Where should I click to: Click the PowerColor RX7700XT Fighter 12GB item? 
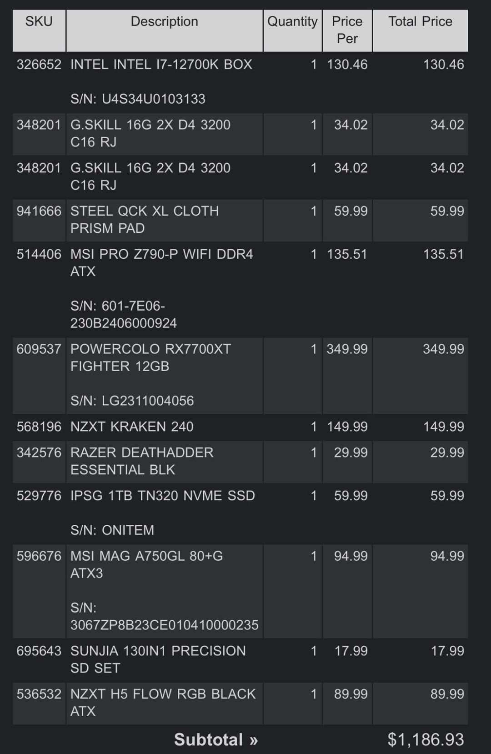150,357
